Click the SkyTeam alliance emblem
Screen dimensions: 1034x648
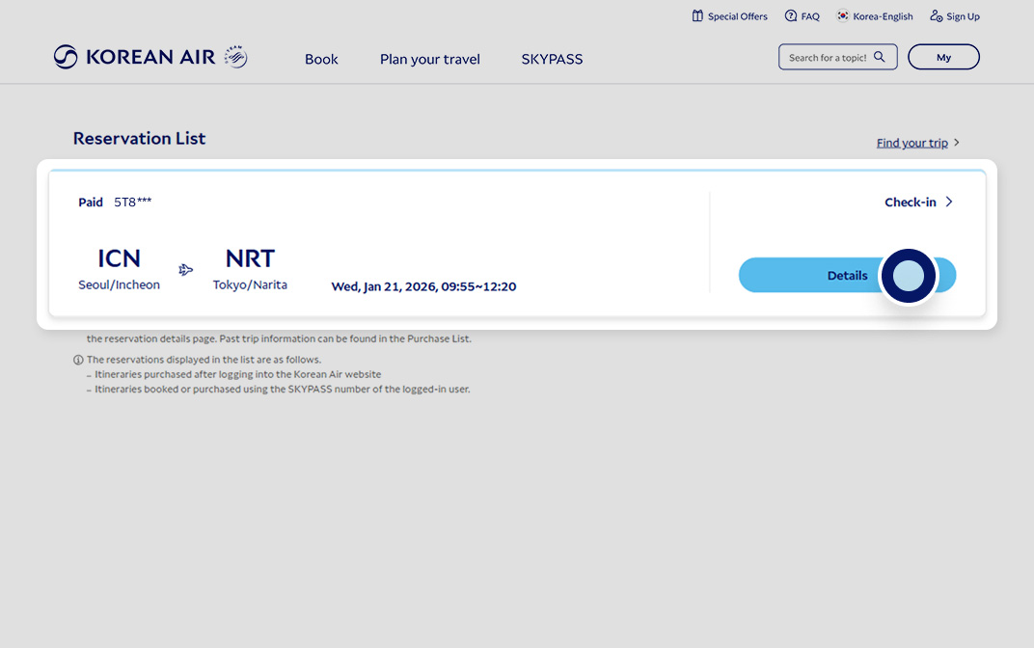[x=235, y=57]
